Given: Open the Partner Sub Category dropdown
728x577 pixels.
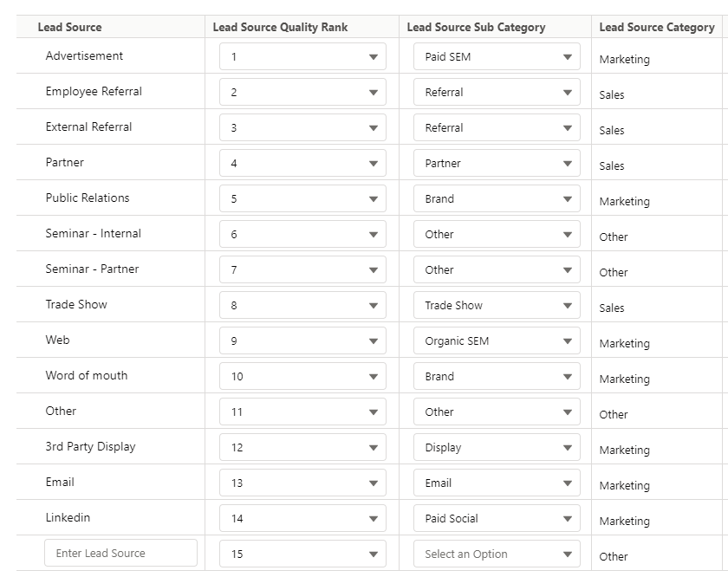Looking at the screenshot, I should click(496, 164).
